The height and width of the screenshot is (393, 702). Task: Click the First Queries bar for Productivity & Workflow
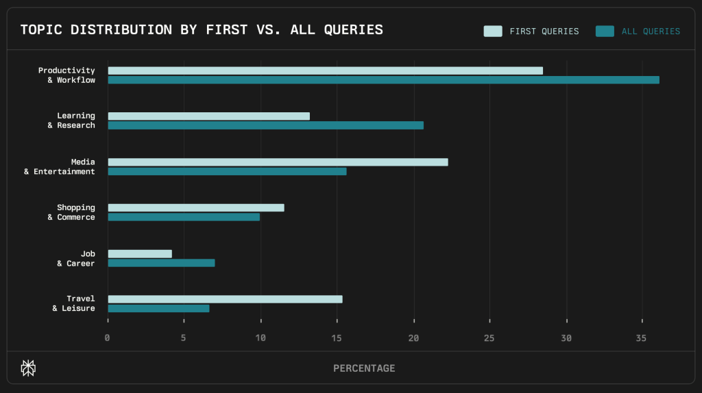(325, 71)
